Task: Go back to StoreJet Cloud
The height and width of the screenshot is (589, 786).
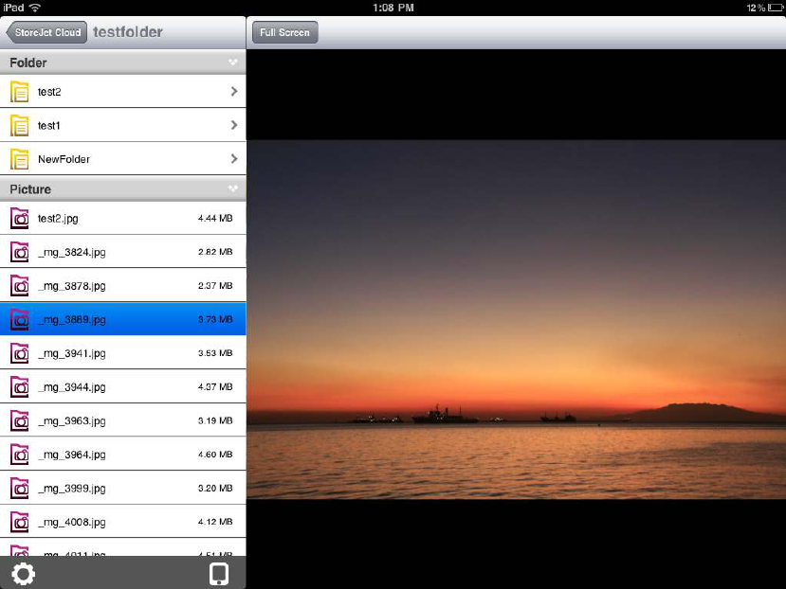Action: click(46, 32)
